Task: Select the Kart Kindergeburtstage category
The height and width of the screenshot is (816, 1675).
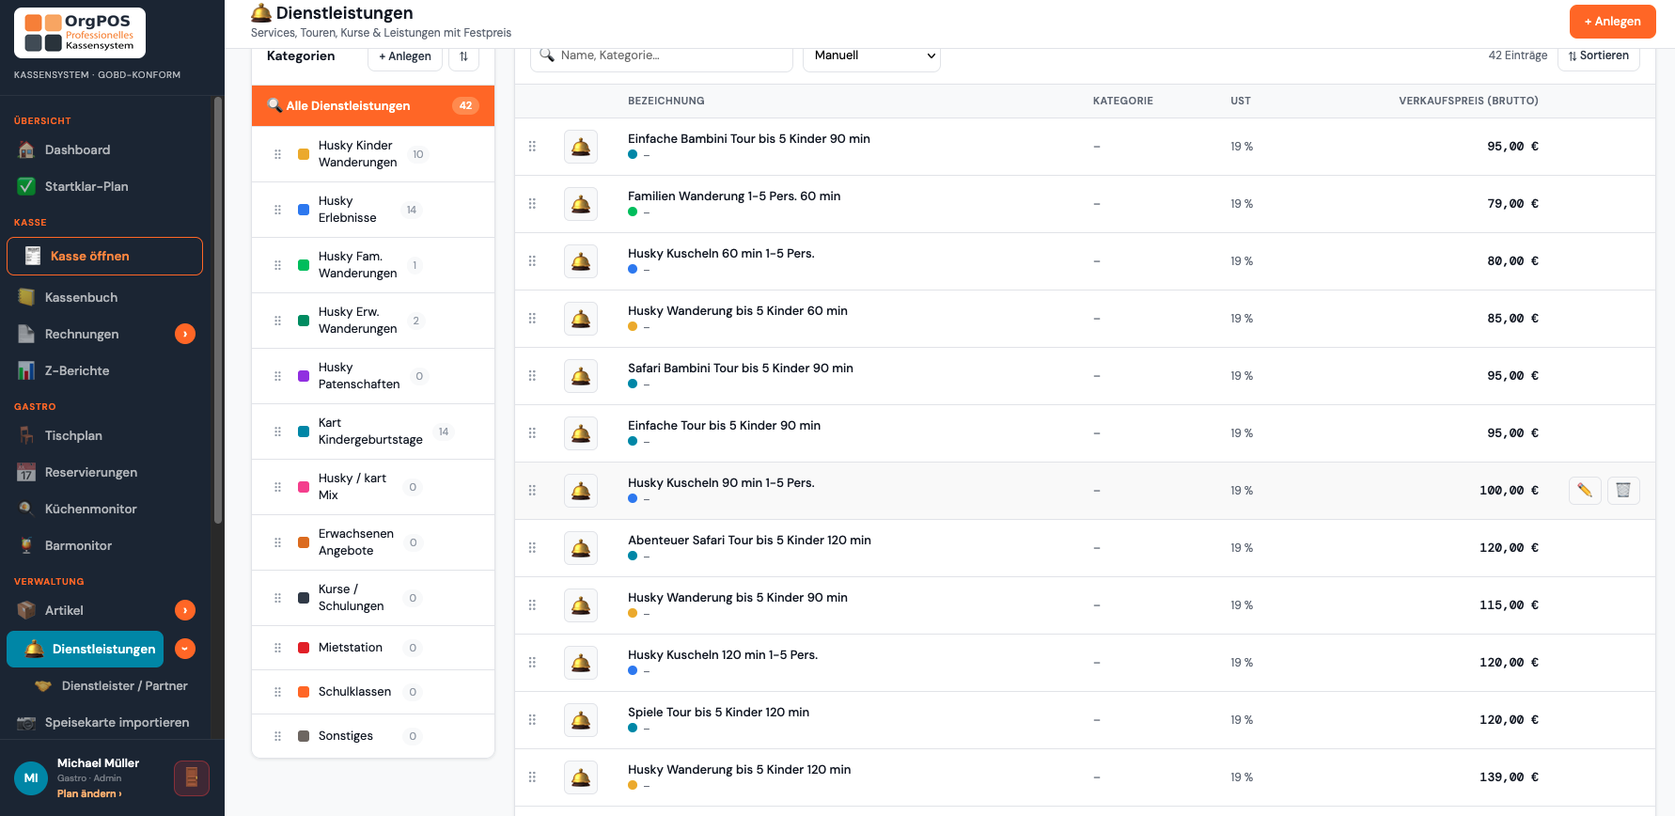Action: pyautogui.click(x=373, y=432)
